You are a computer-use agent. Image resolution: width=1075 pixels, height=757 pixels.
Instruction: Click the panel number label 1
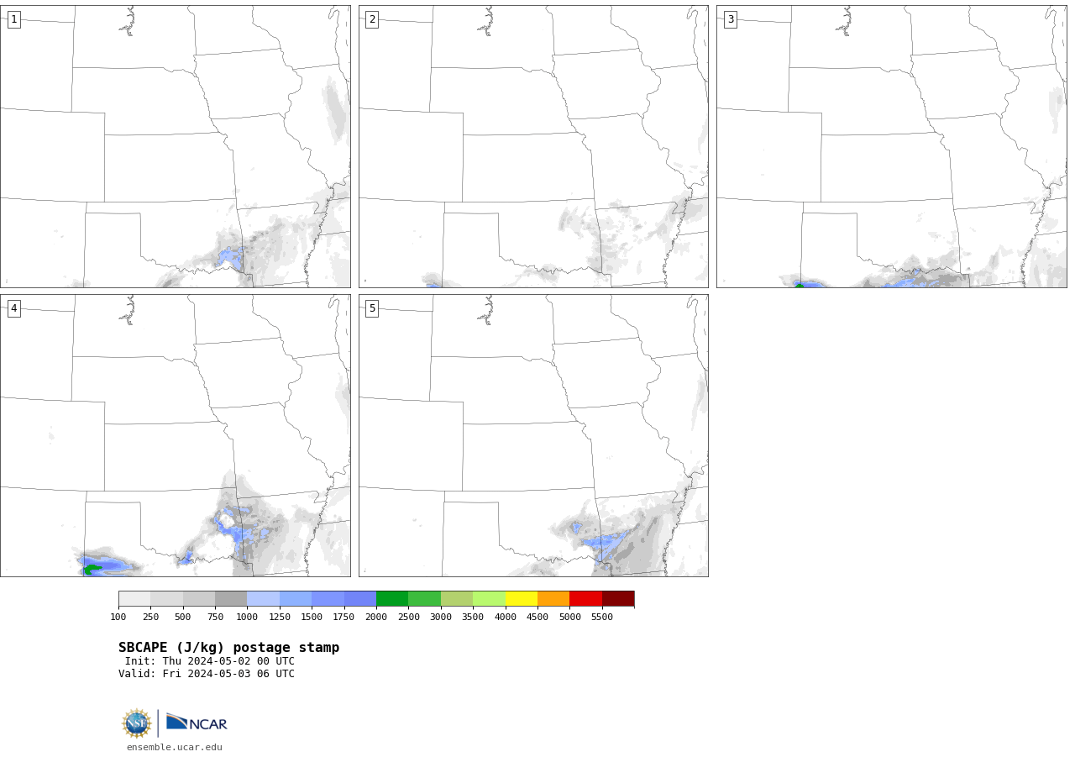13,19
